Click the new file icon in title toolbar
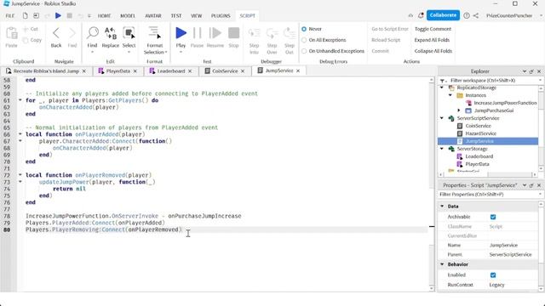Viewport: 545px width, 306px height. pyautogui.click(x=25, y=15)
